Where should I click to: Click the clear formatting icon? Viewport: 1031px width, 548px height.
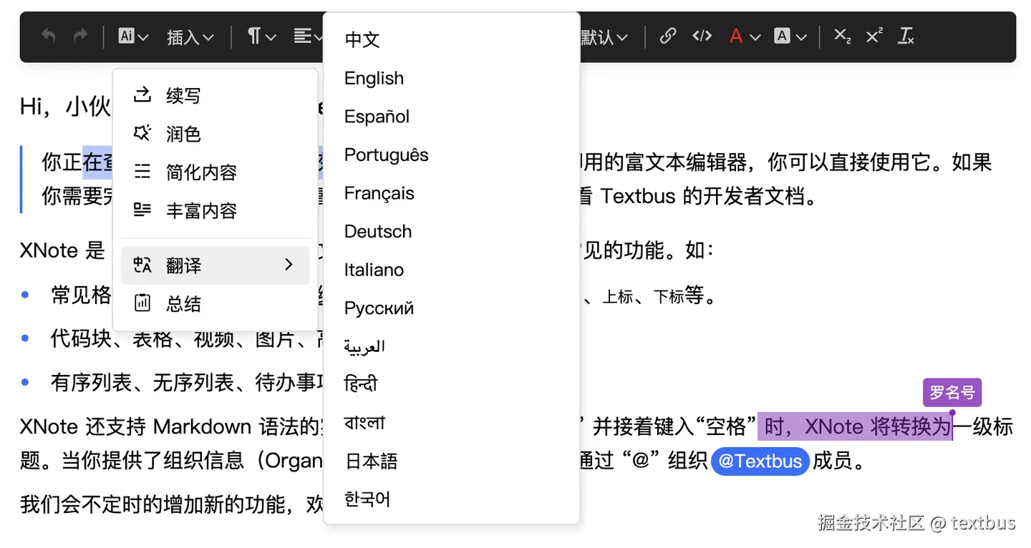click(906, 36)
